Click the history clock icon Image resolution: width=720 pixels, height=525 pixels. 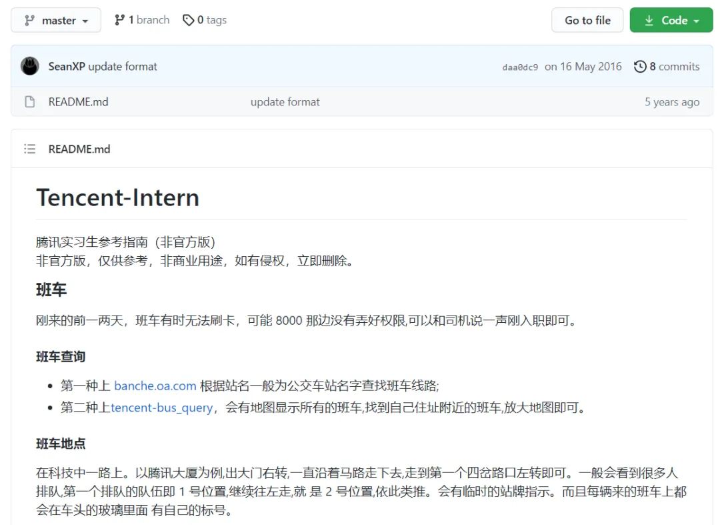pyautogui.click(x=640, y=67)
